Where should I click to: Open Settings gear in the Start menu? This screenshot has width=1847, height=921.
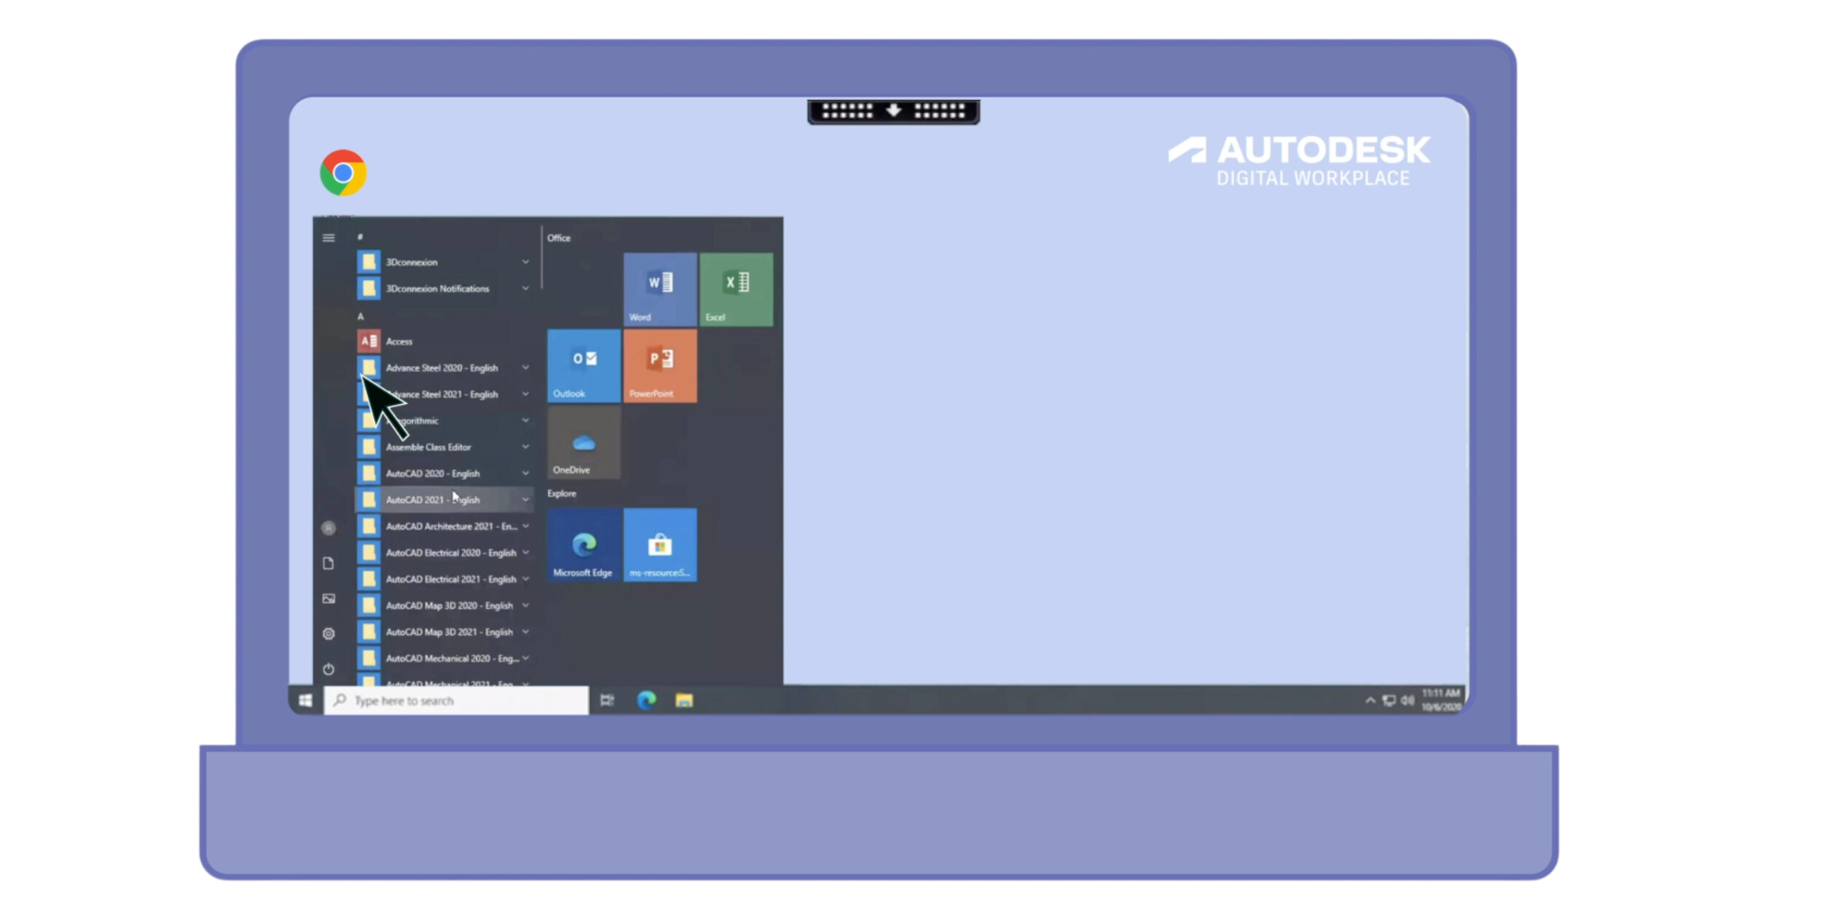328,634
